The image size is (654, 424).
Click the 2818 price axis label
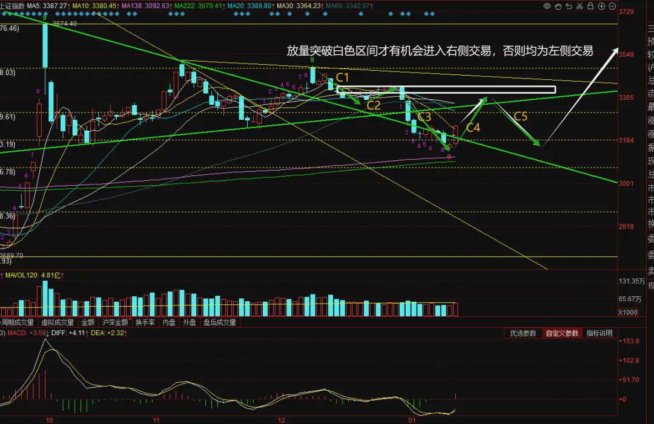click(626, 227)
